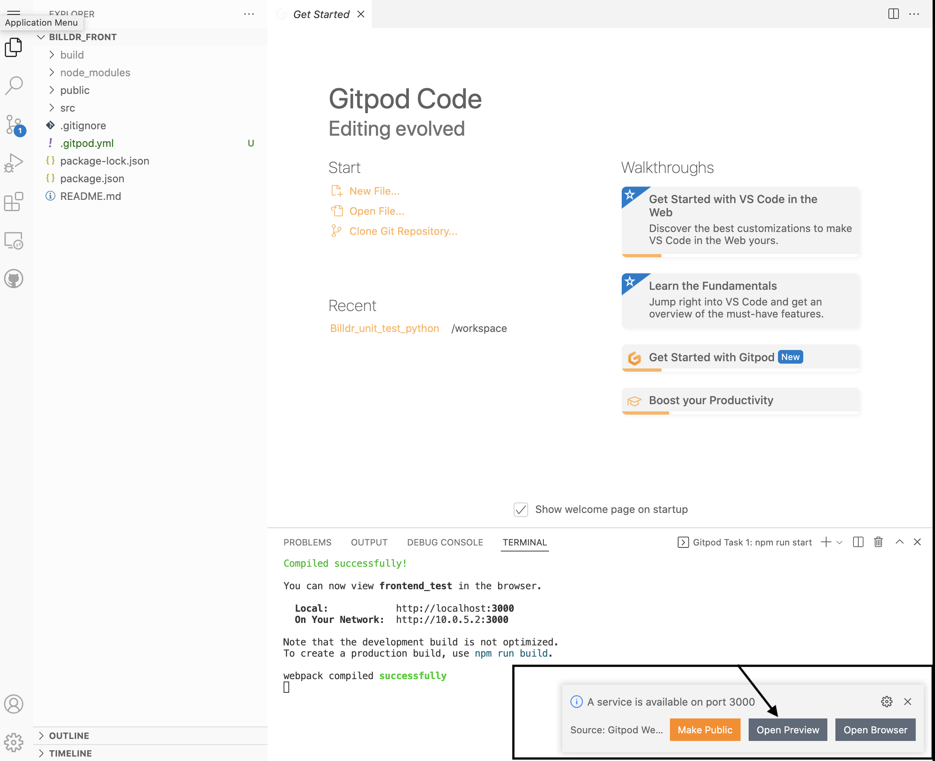
Task: Toggle panel maximize with the chevron
Action: point(899,542)
